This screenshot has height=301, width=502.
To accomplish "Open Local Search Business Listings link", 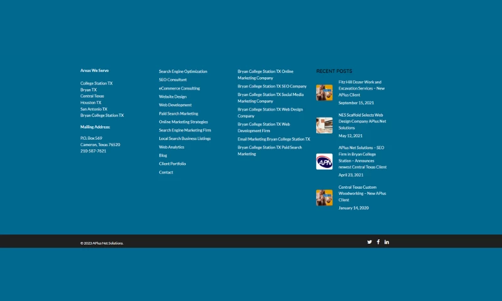I will tap(184, 139).
